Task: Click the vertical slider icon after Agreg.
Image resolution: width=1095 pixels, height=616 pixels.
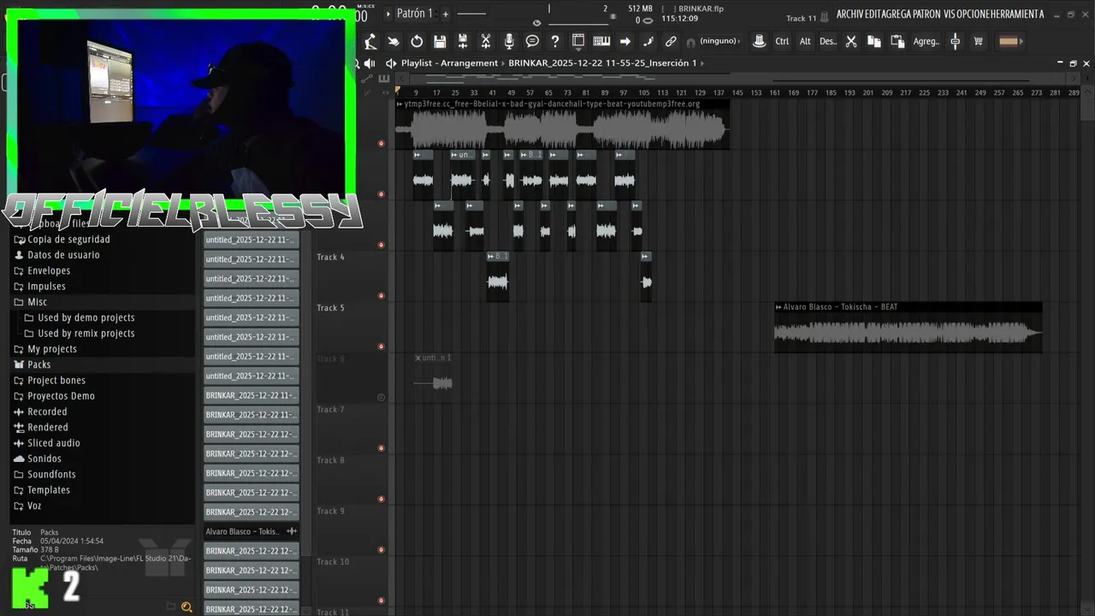Action: (x=956, y=41)
